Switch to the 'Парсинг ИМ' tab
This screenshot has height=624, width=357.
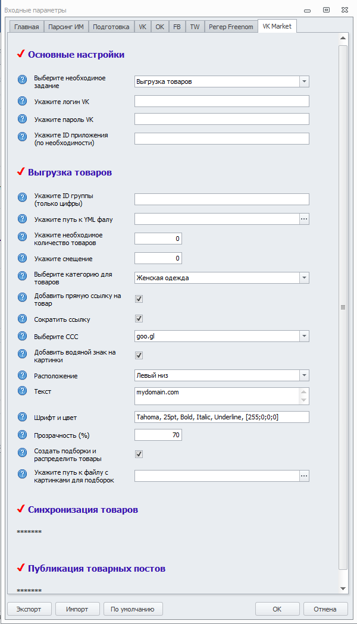66,27
